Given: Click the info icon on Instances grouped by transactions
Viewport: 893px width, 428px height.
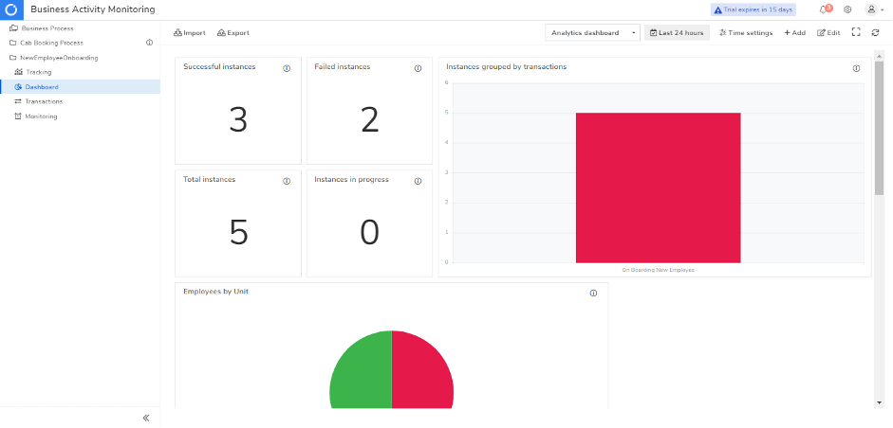Looking at the screenshot, I should pyautogui.click(x=856, y=68).
